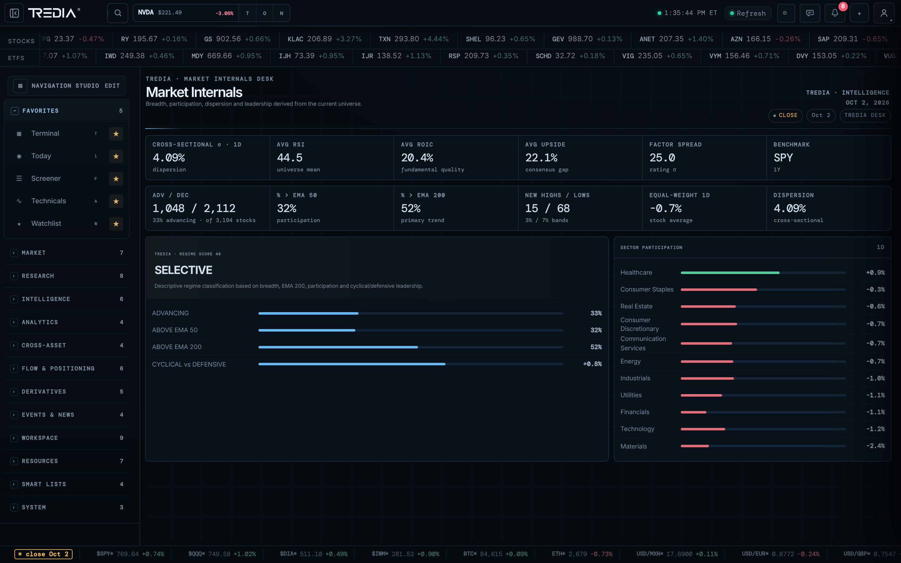Expand the System section
The width and height of the screenshot is (901, 563).
[x=67, y=507]
